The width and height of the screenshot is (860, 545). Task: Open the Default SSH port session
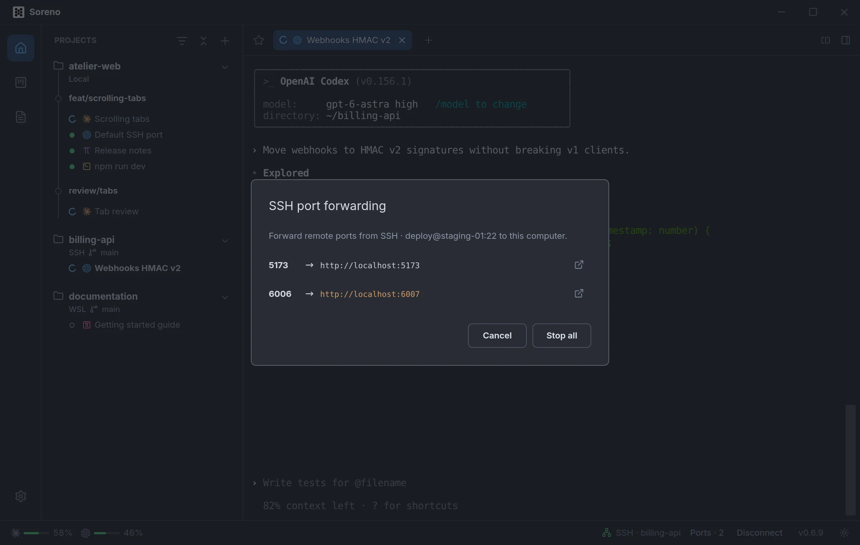(128, 135)
